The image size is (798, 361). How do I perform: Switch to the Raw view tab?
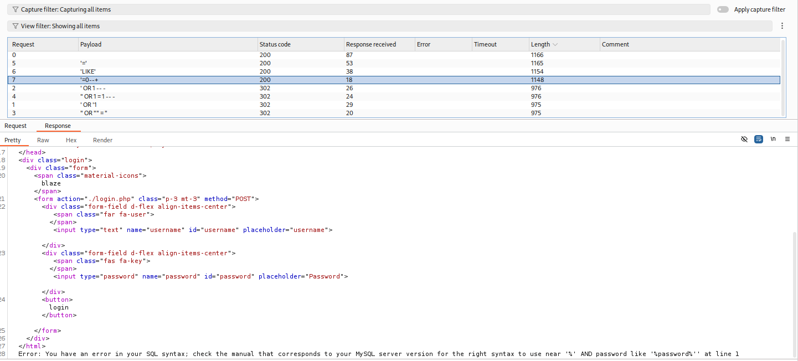tap(43, 140)
